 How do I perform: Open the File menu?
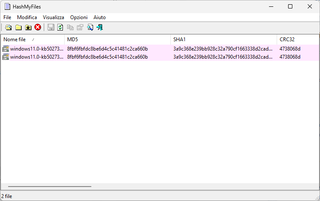coord(7,17)
